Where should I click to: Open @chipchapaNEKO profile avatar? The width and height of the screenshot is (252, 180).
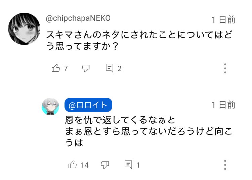click(24, 29)
